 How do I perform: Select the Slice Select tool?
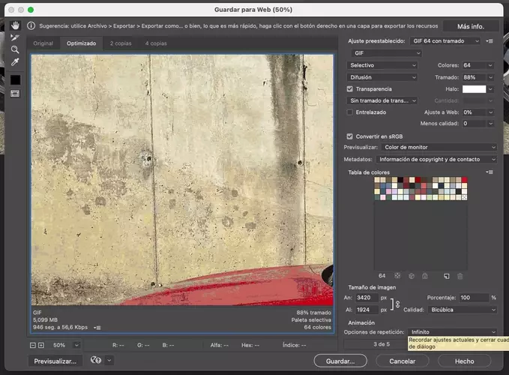[x=15, y=37]
